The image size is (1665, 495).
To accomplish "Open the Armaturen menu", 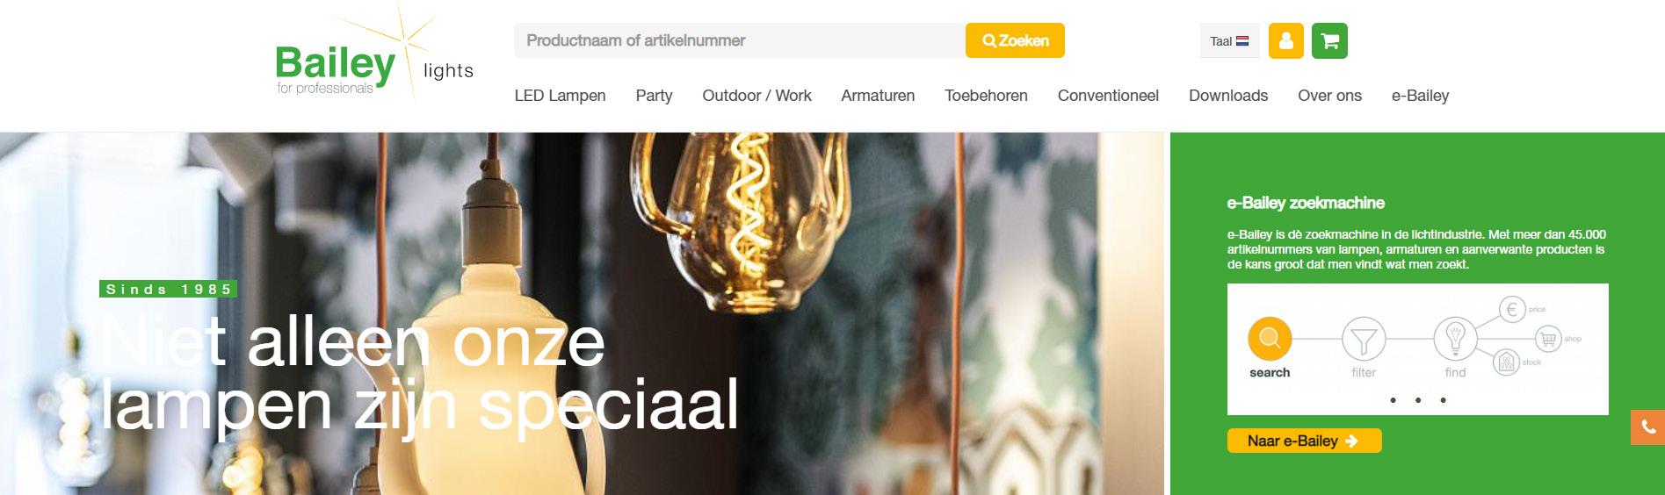I will [878, 96].
